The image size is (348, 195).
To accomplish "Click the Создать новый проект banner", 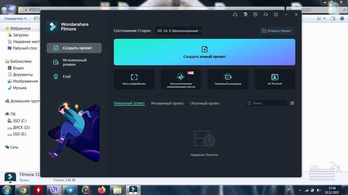I will (204, 52).
